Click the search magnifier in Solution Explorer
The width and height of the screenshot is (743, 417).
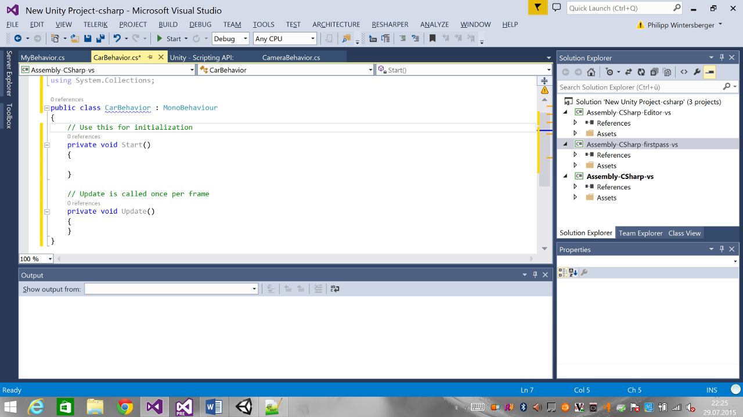(x=727, y=87)
